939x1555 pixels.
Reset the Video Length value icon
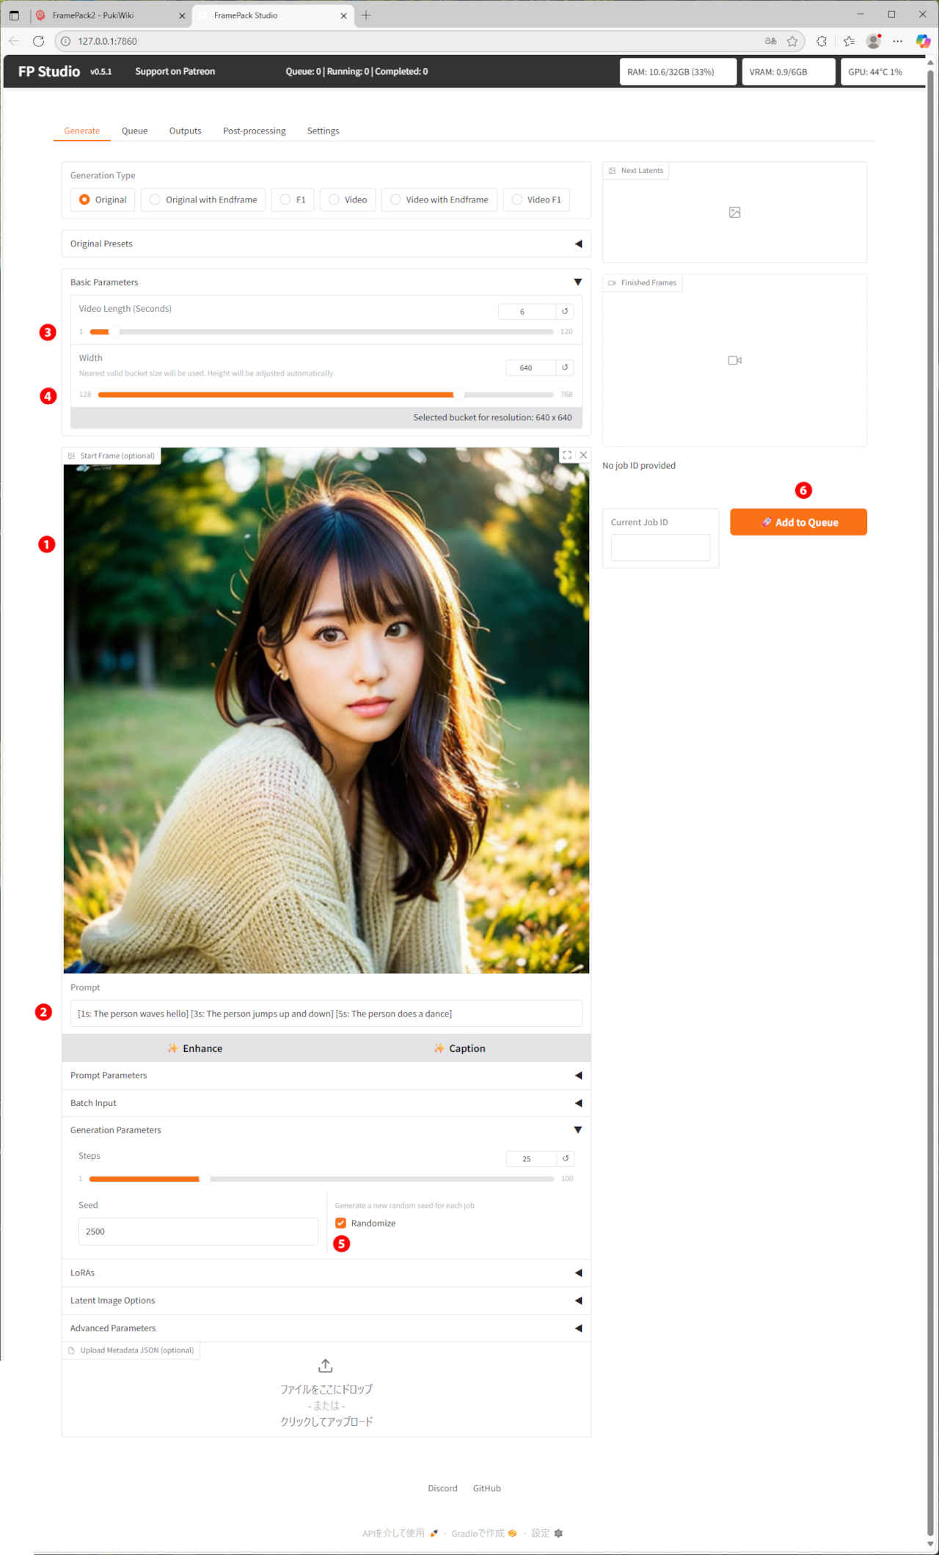pos(565,311)
